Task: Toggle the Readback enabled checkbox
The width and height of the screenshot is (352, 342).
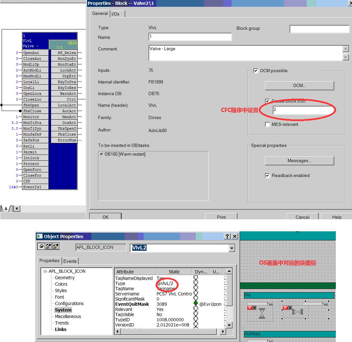Action: pyautogui.click(x=267, y=176)
